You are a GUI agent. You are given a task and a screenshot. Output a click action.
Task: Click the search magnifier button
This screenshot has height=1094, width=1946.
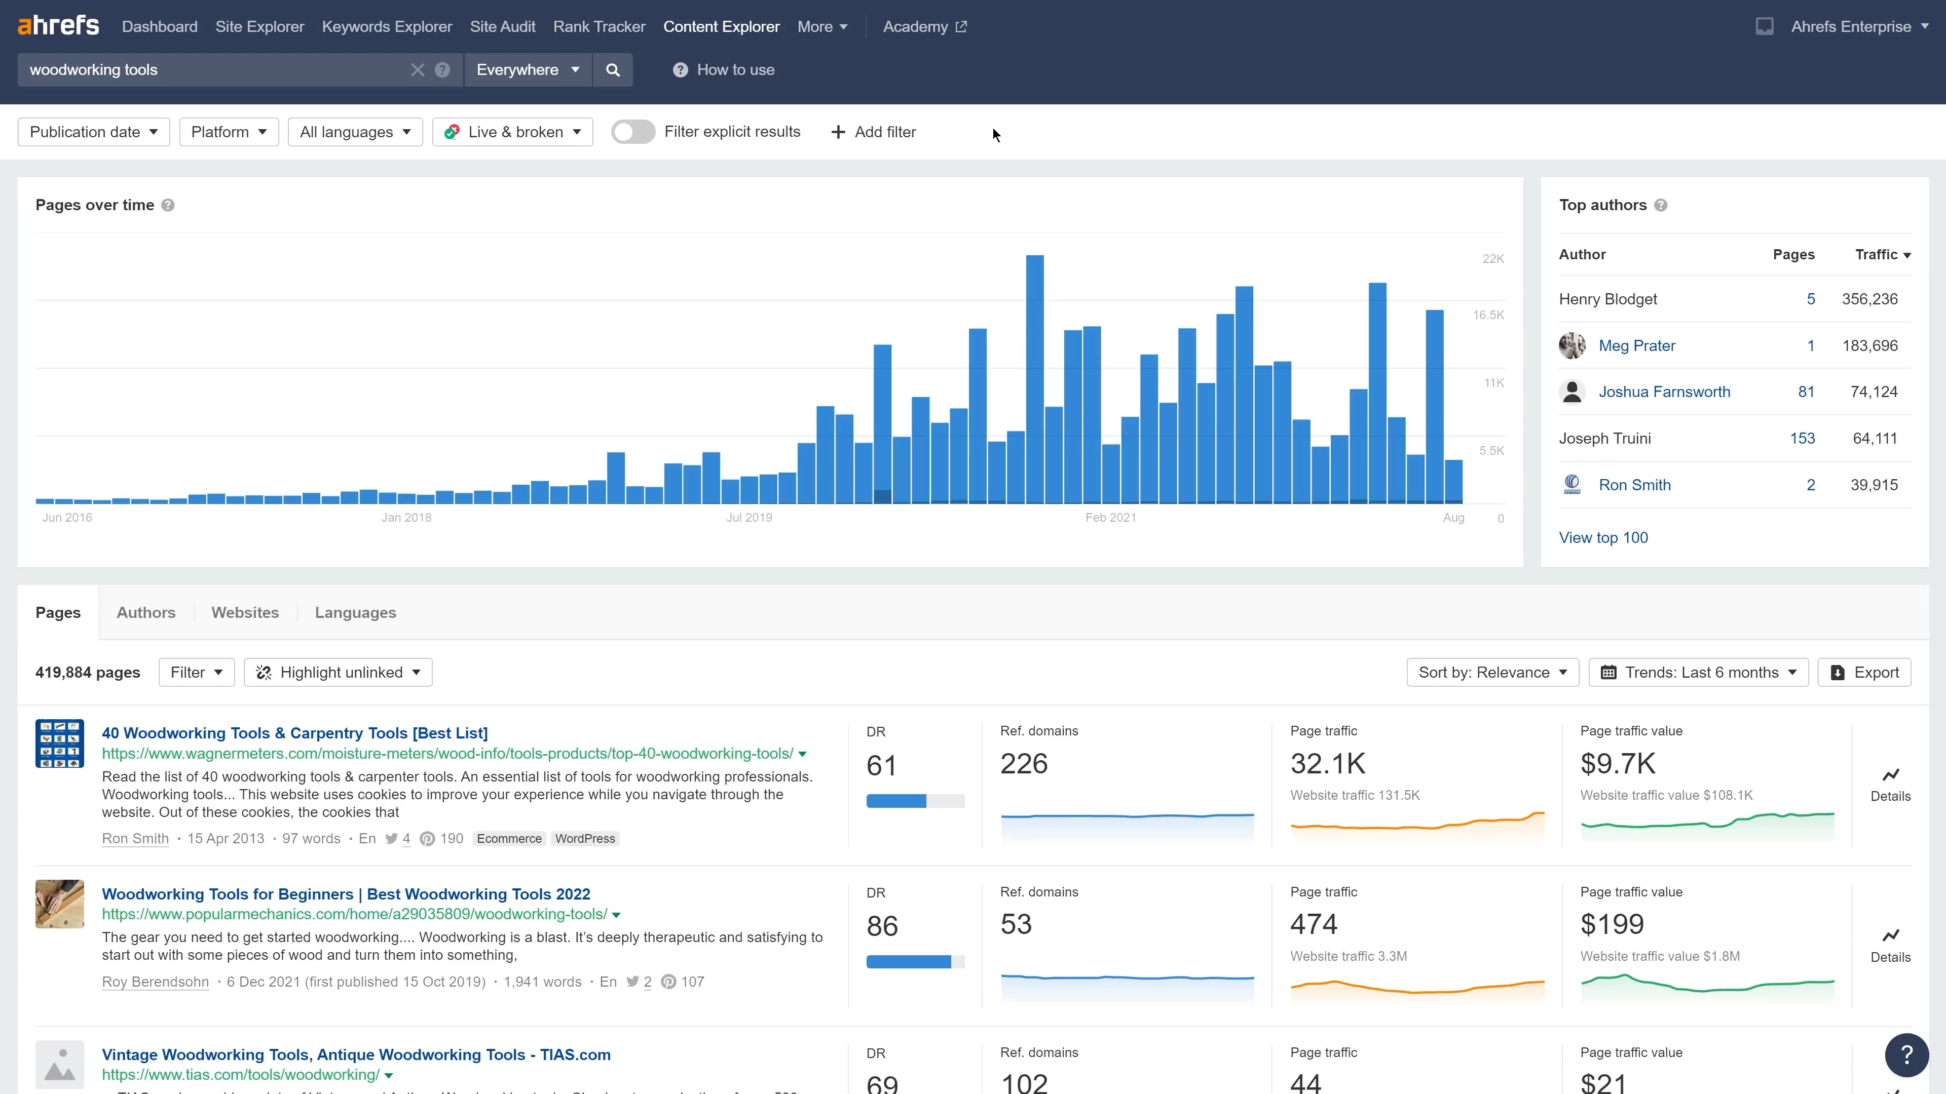tap(613, 69)
